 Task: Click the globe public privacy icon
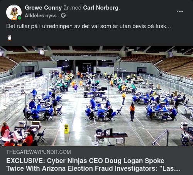63,16
